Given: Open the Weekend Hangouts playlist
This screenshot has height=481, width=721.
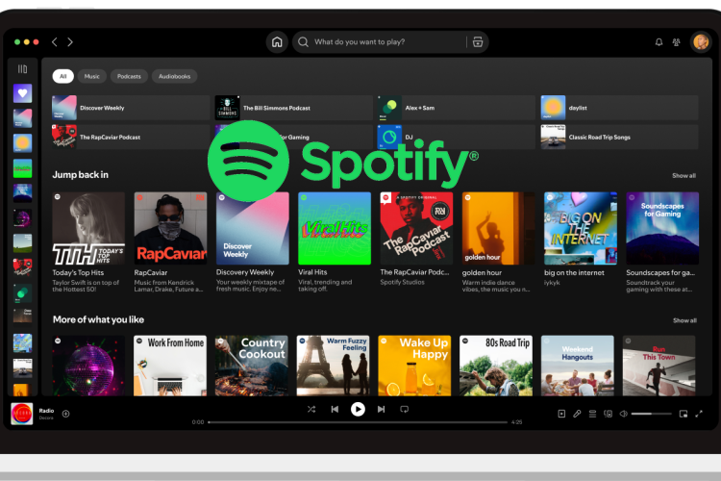Looking at the screenshot, I should point(577,366).
